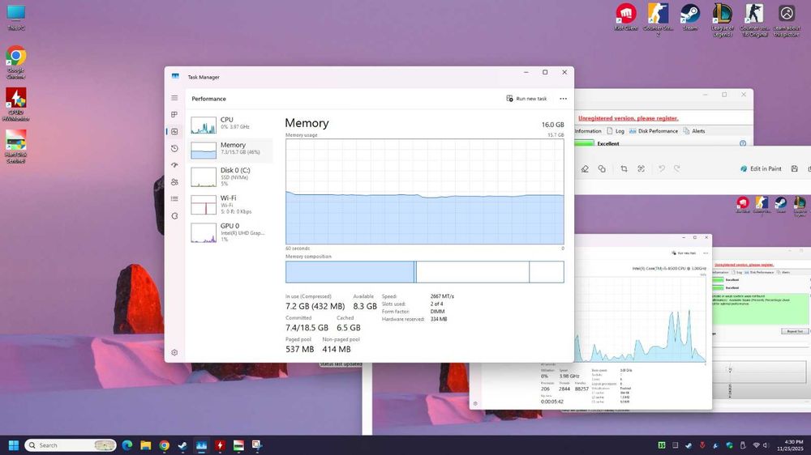Select Disk 0 (C:) performance entry
This screenshot has height=455, width=811.
click(230, 176)
